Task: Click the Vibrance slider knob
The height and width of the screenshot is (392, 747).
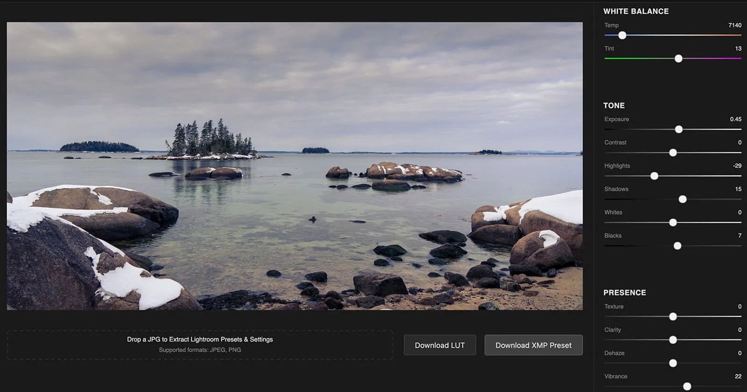Action: (x=687, y=386)
